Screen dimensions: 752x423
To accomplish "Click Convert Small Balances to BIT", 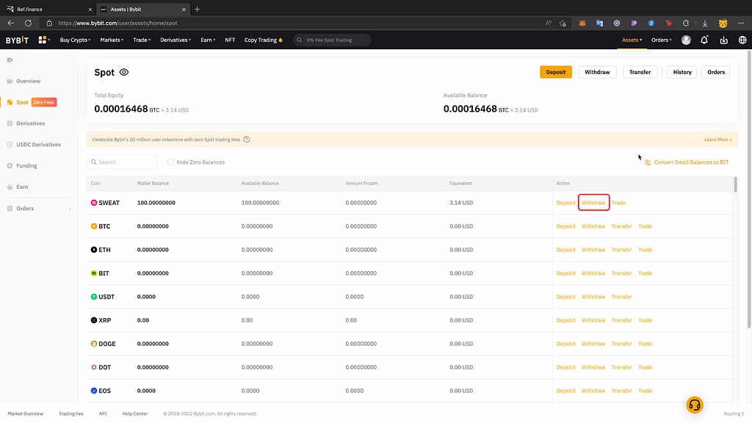I will pos(687,162).
